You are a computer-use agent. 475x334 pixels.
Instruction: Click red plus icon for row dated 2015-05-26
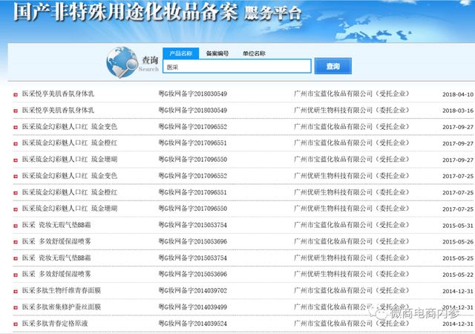click(x=15, y=241)
